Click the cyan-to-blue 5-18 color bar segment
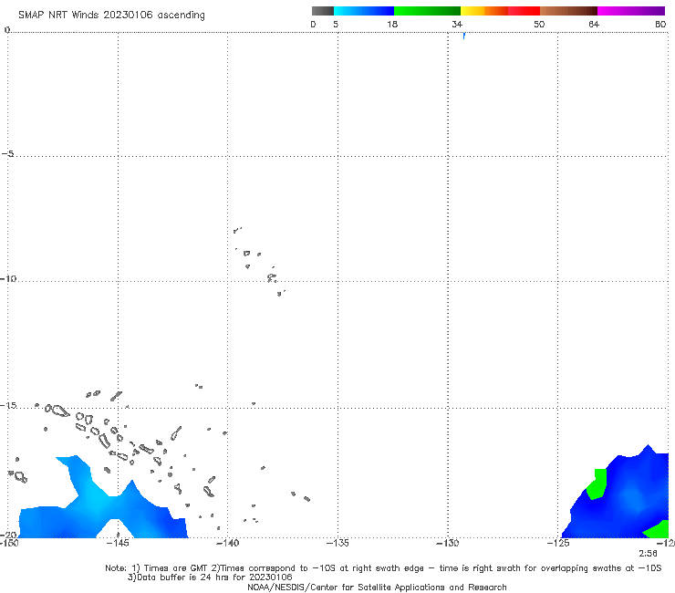 pyautogui.click(x=364, y=11)
